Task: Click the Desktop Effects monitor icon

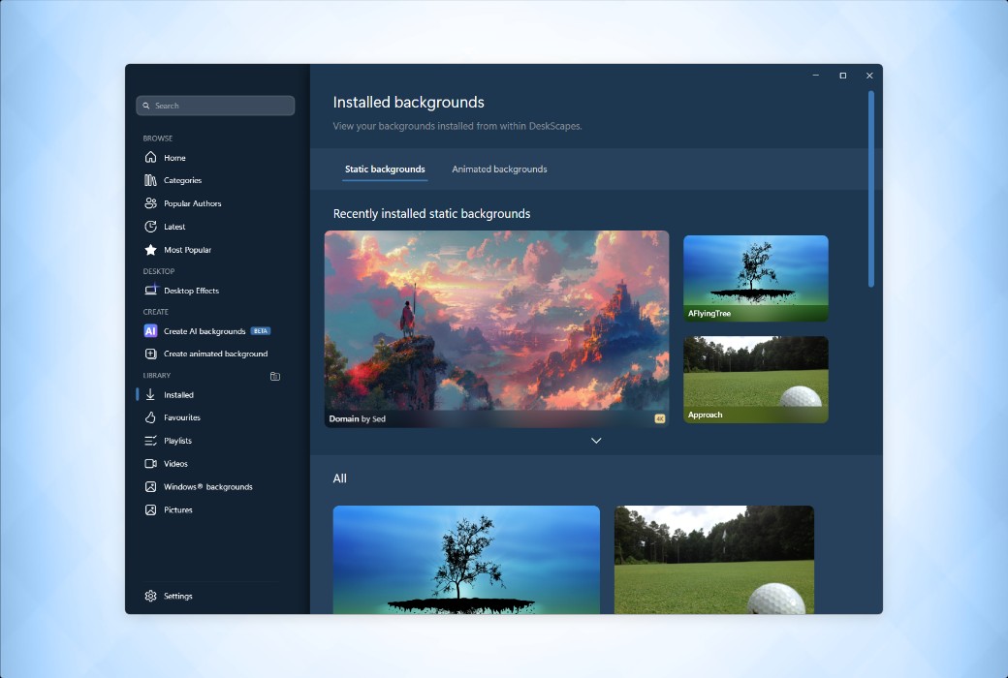Action: 150,290
